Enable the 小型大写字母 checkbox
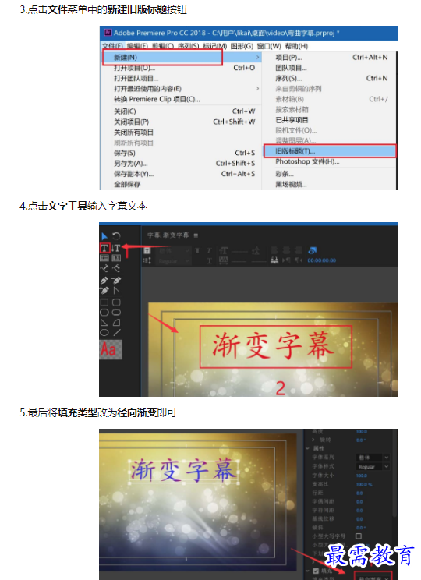Image resolution: width=421 pixels, height=580 pixels. (x=359, y=536)
